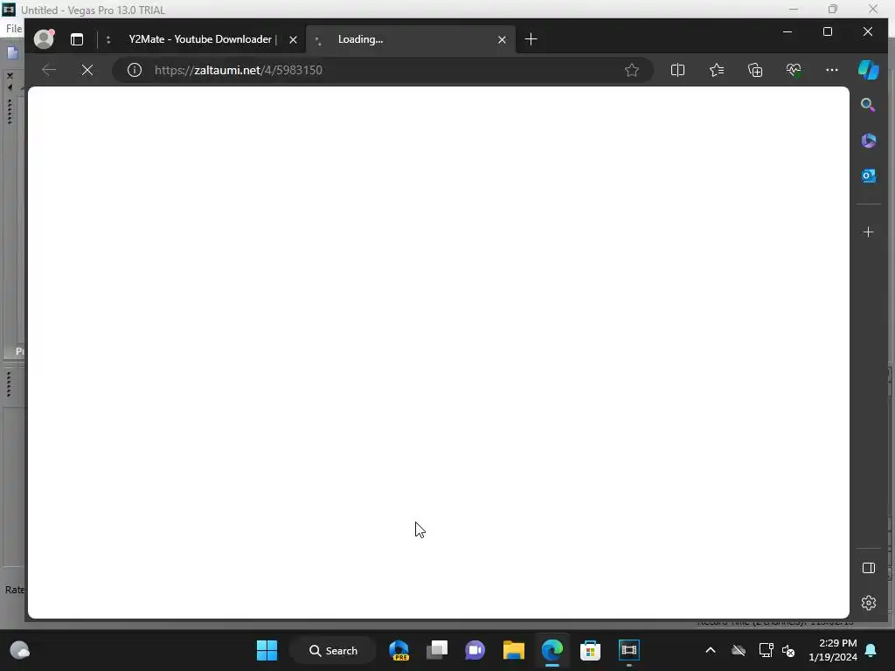The height and width of the screenshot is (671, 895).
Task: Show hidden system tray icons
Action: coord(711,650)
